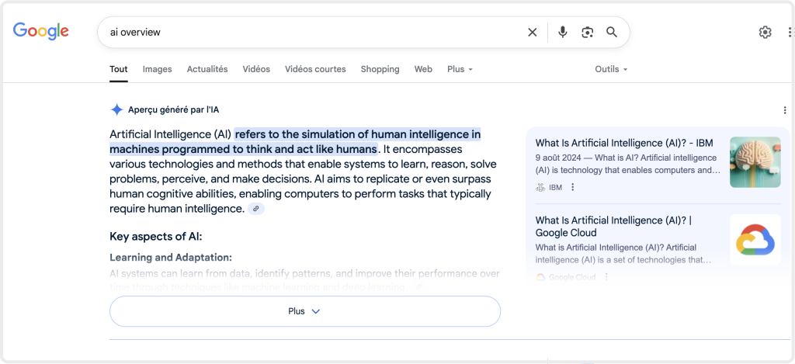The width and height of the screenshot is (795, 364).
Task: Switch to the Images tab
Action: 157,69
